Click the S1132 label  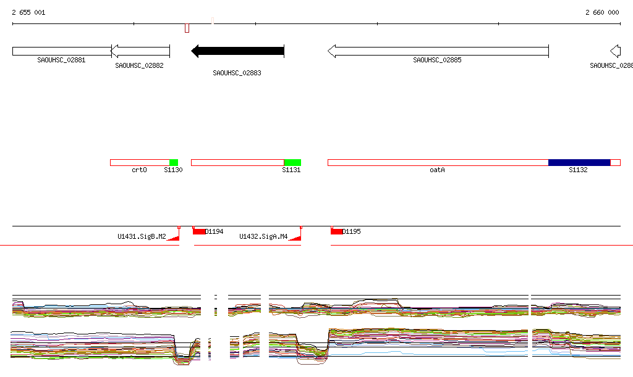[578, 170]
